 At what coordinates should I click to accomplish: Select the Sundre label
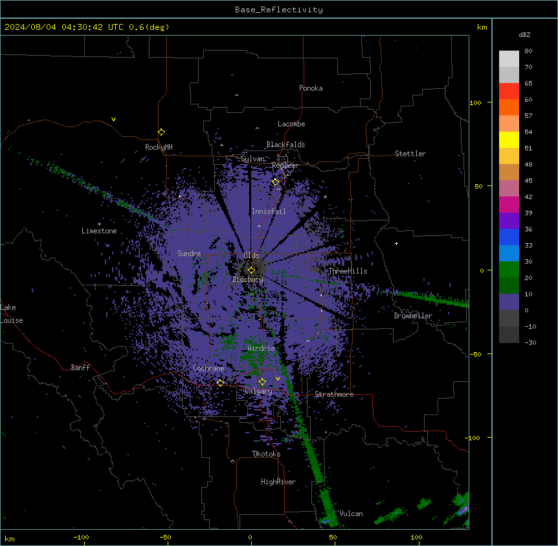coord(189,254)
